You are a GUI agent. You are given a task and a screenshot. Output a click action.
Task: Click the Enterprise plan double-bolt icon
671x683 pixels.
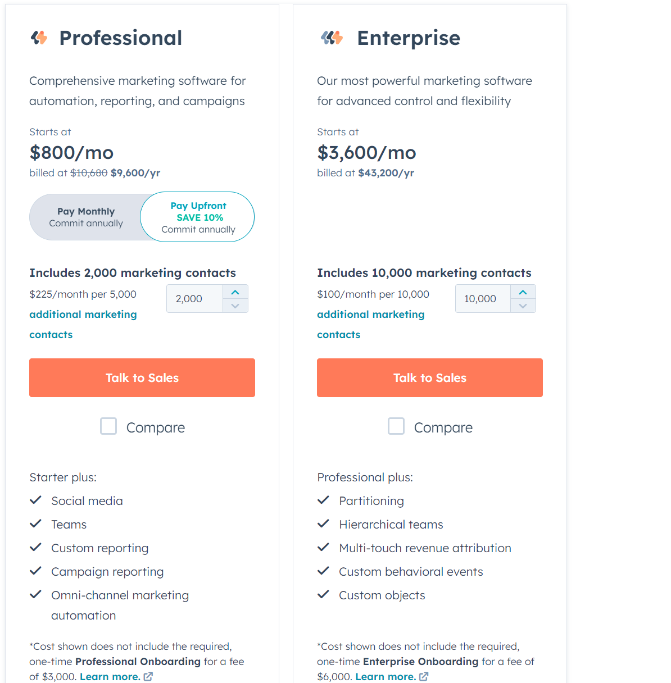[332, 38]
